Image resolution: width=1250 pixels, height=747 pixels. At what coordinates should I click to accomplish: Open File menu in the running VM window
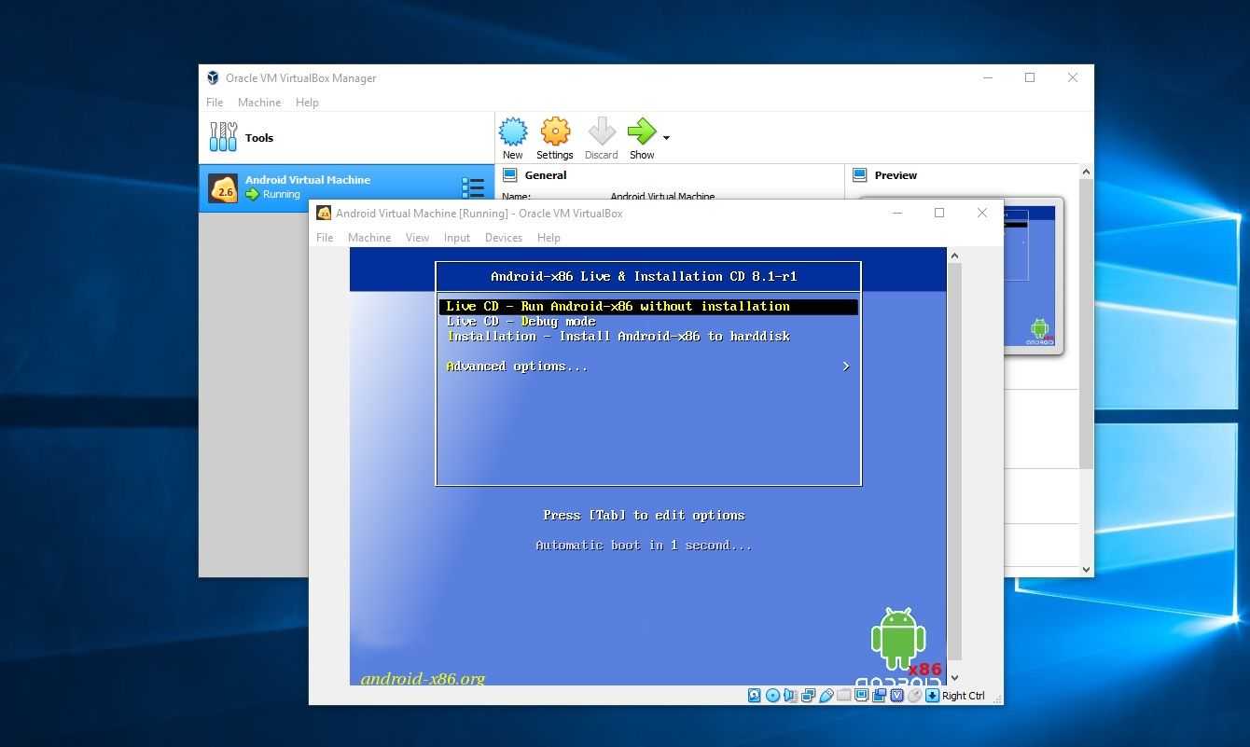(325, 238)
